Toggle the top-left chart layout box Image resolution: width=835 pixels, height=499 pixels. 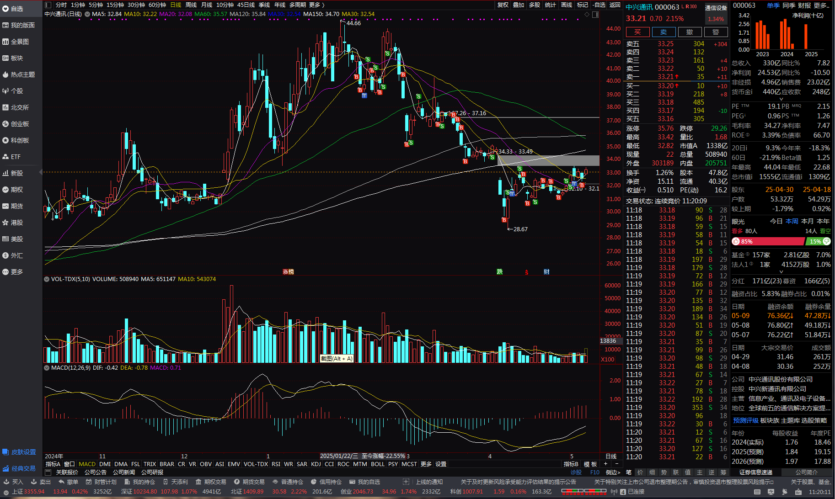[x=48, y=5]
